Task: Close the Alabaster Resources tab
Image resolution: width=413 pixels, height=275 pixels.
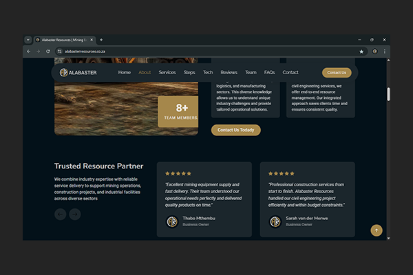Action: point(92,40)
